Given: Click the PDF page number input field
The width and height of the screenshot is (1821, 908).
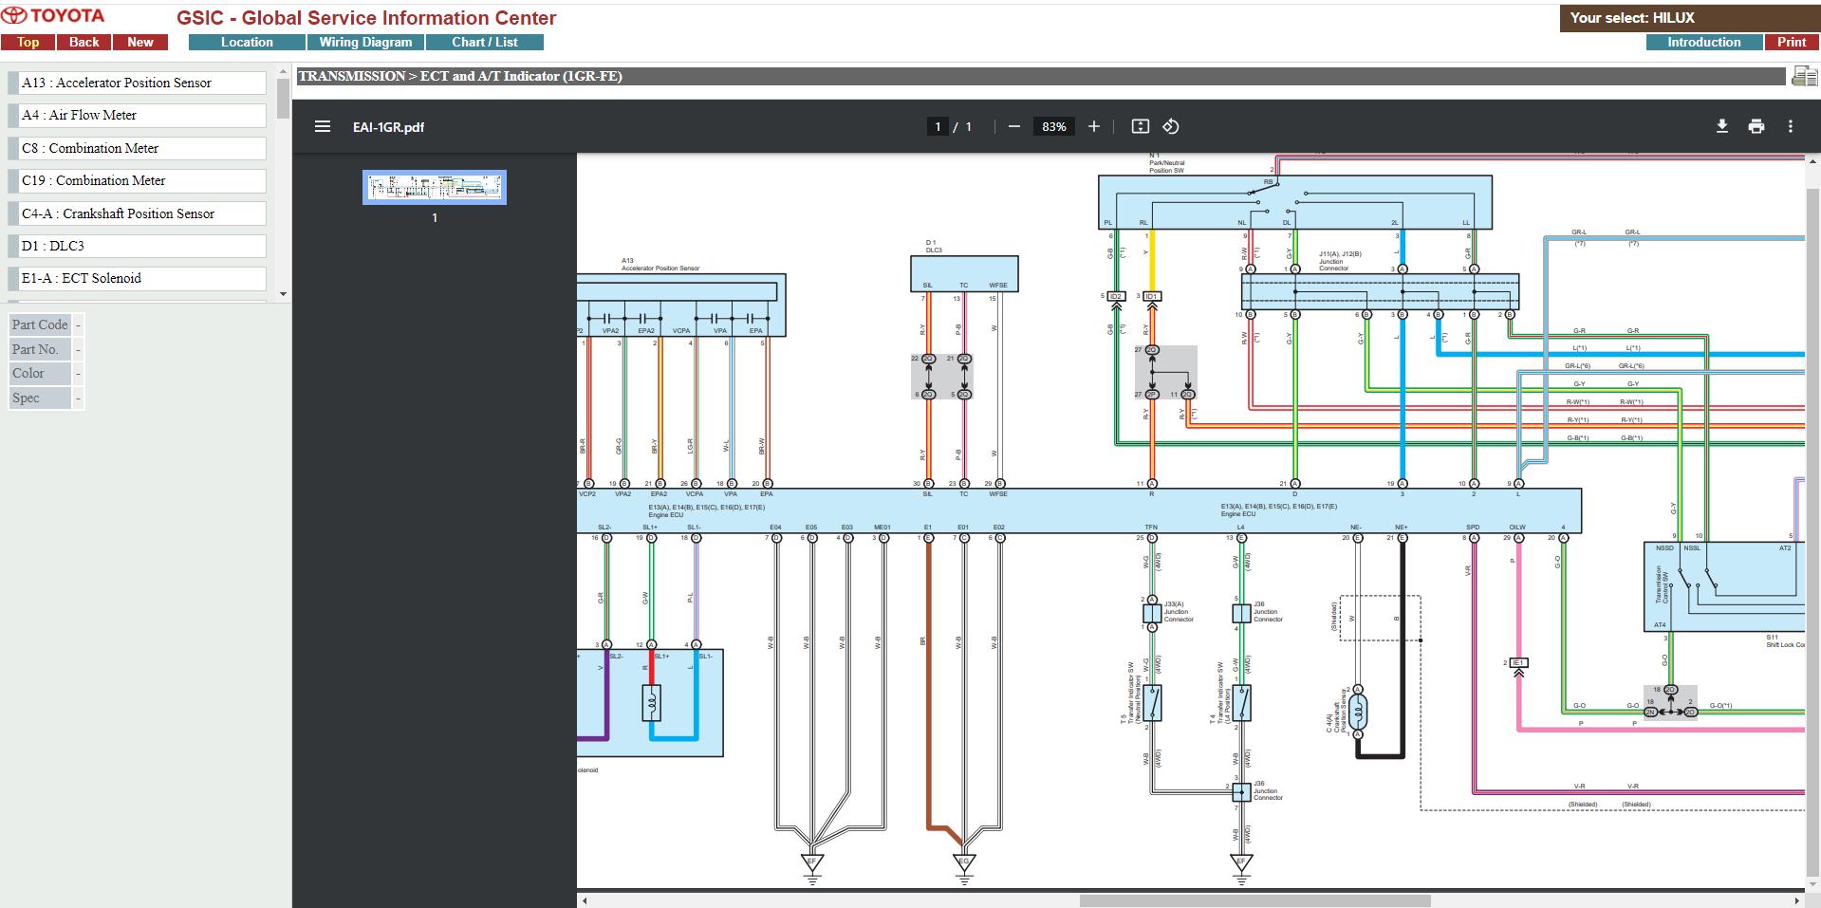Looking at the screenshot, I should 938,126.
